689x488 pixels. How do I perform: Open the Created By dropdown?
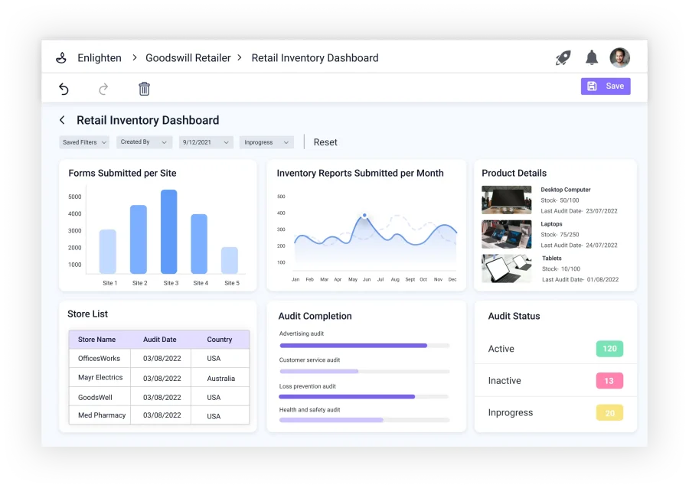pos(144,142)
